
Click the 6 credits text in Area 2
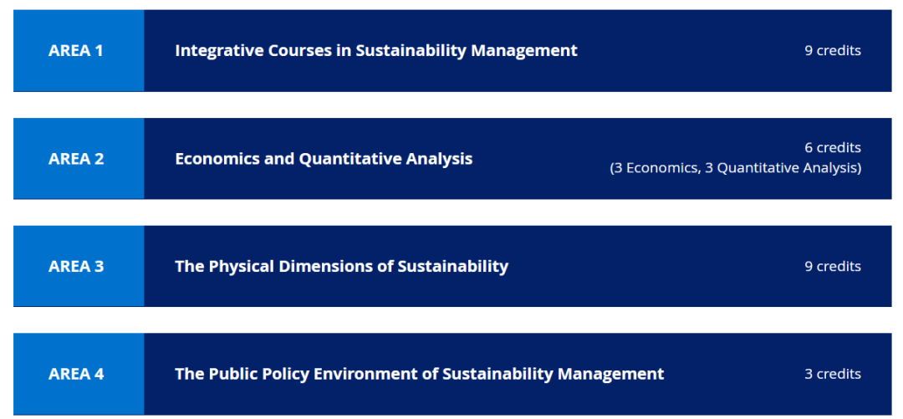833,148
